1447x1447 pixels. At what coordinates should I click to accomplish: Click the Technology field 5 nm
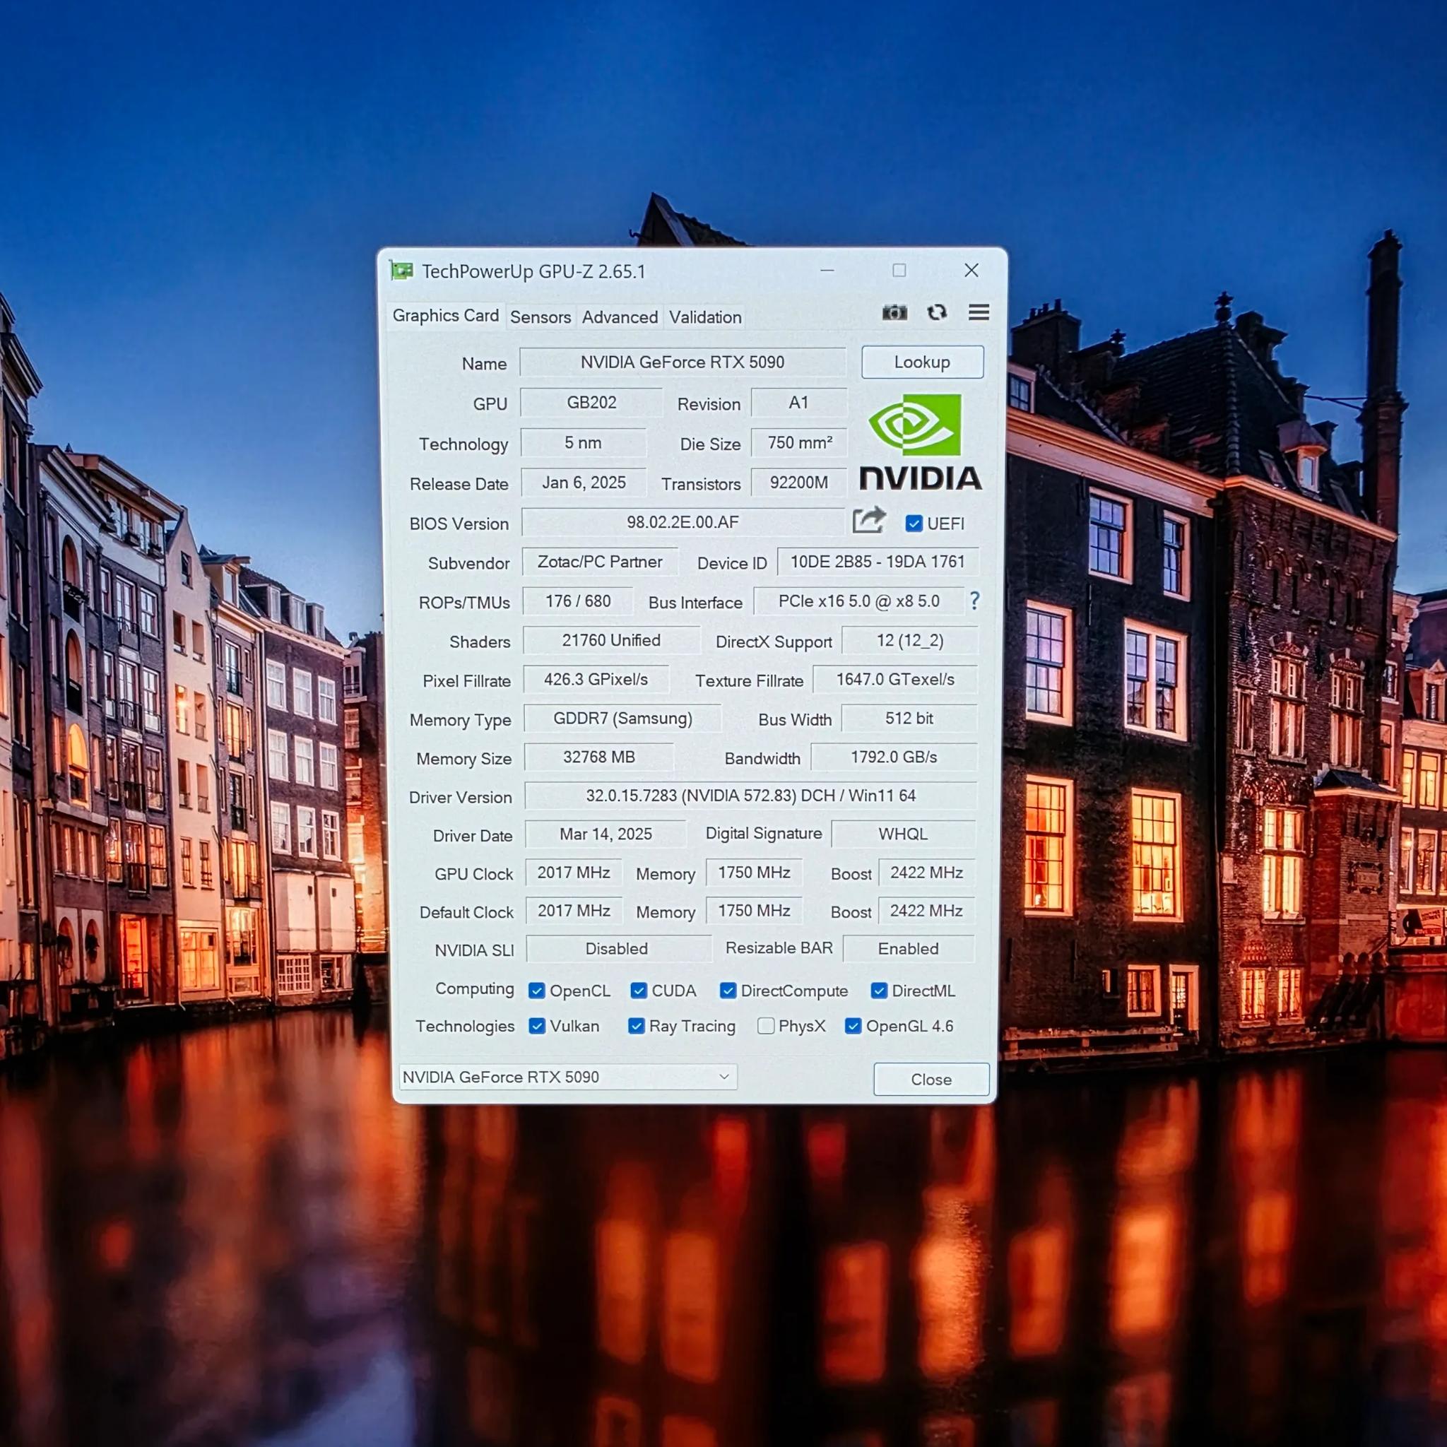pyautogui.click(x=583, y=442)
